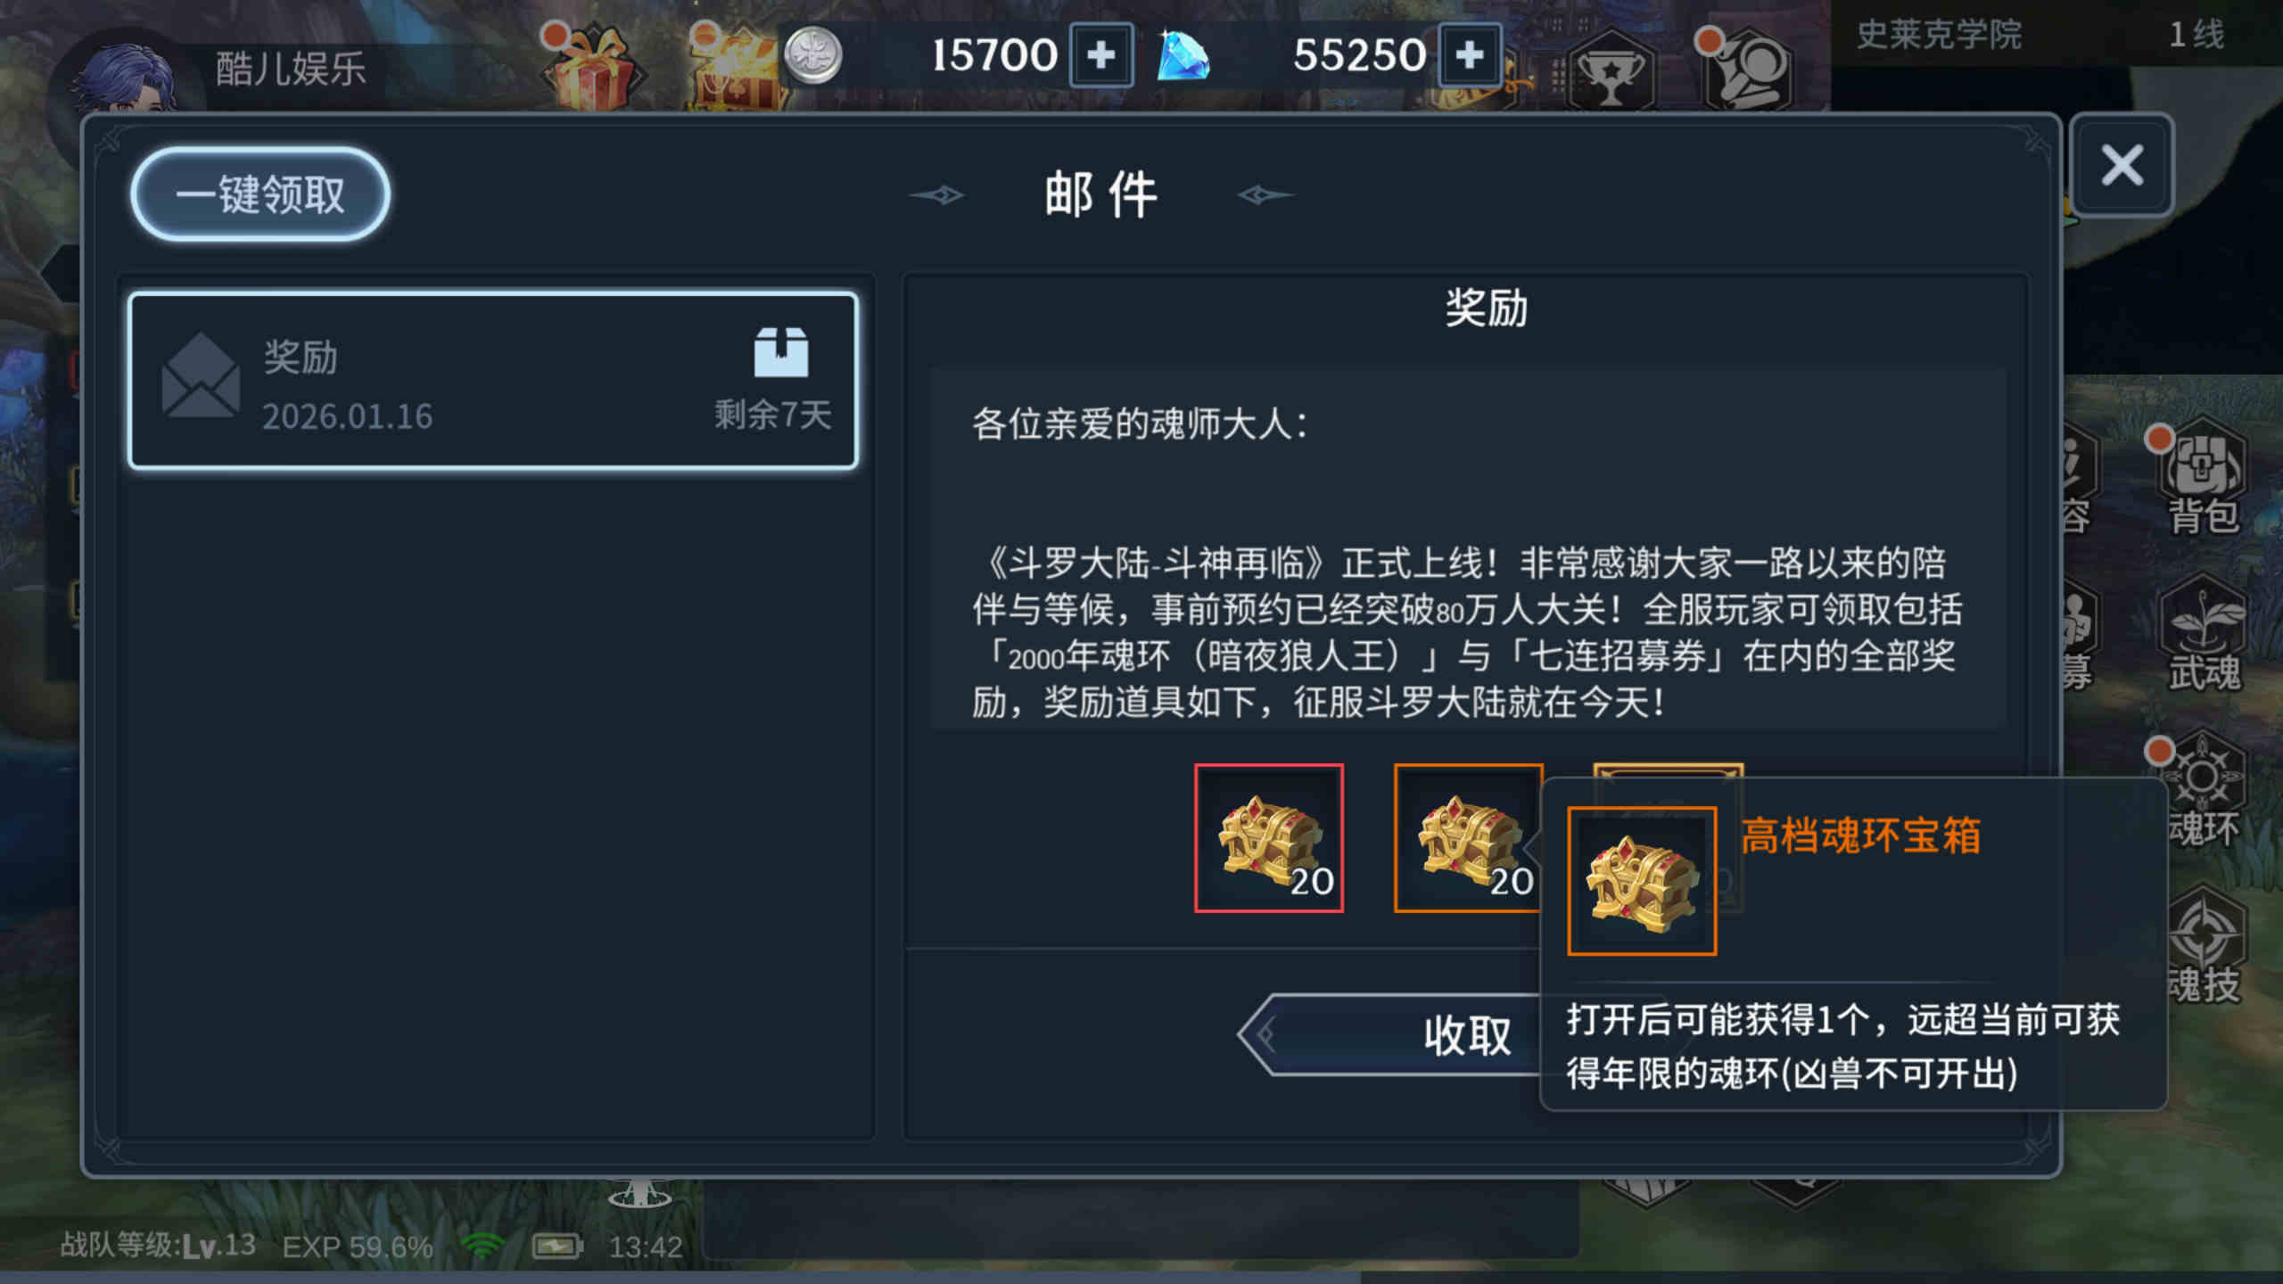Click the blue diamond currency icon
This screenshot has height=1284, width=2283.
[1183, 55]
